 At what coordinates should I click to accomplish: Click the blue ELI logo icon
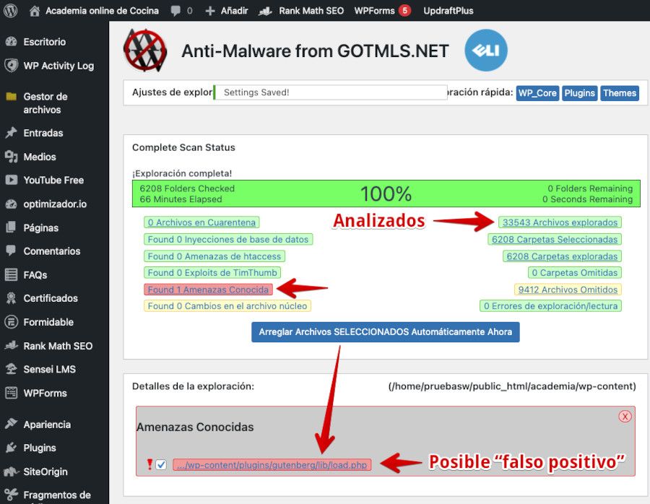[x=485, y=50]
